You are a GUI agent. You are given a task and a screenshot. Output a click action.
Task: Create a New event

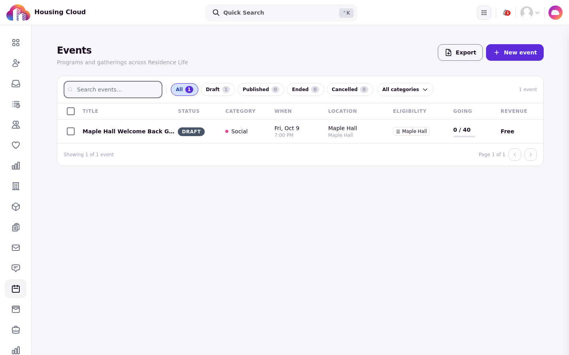[515, 52]
